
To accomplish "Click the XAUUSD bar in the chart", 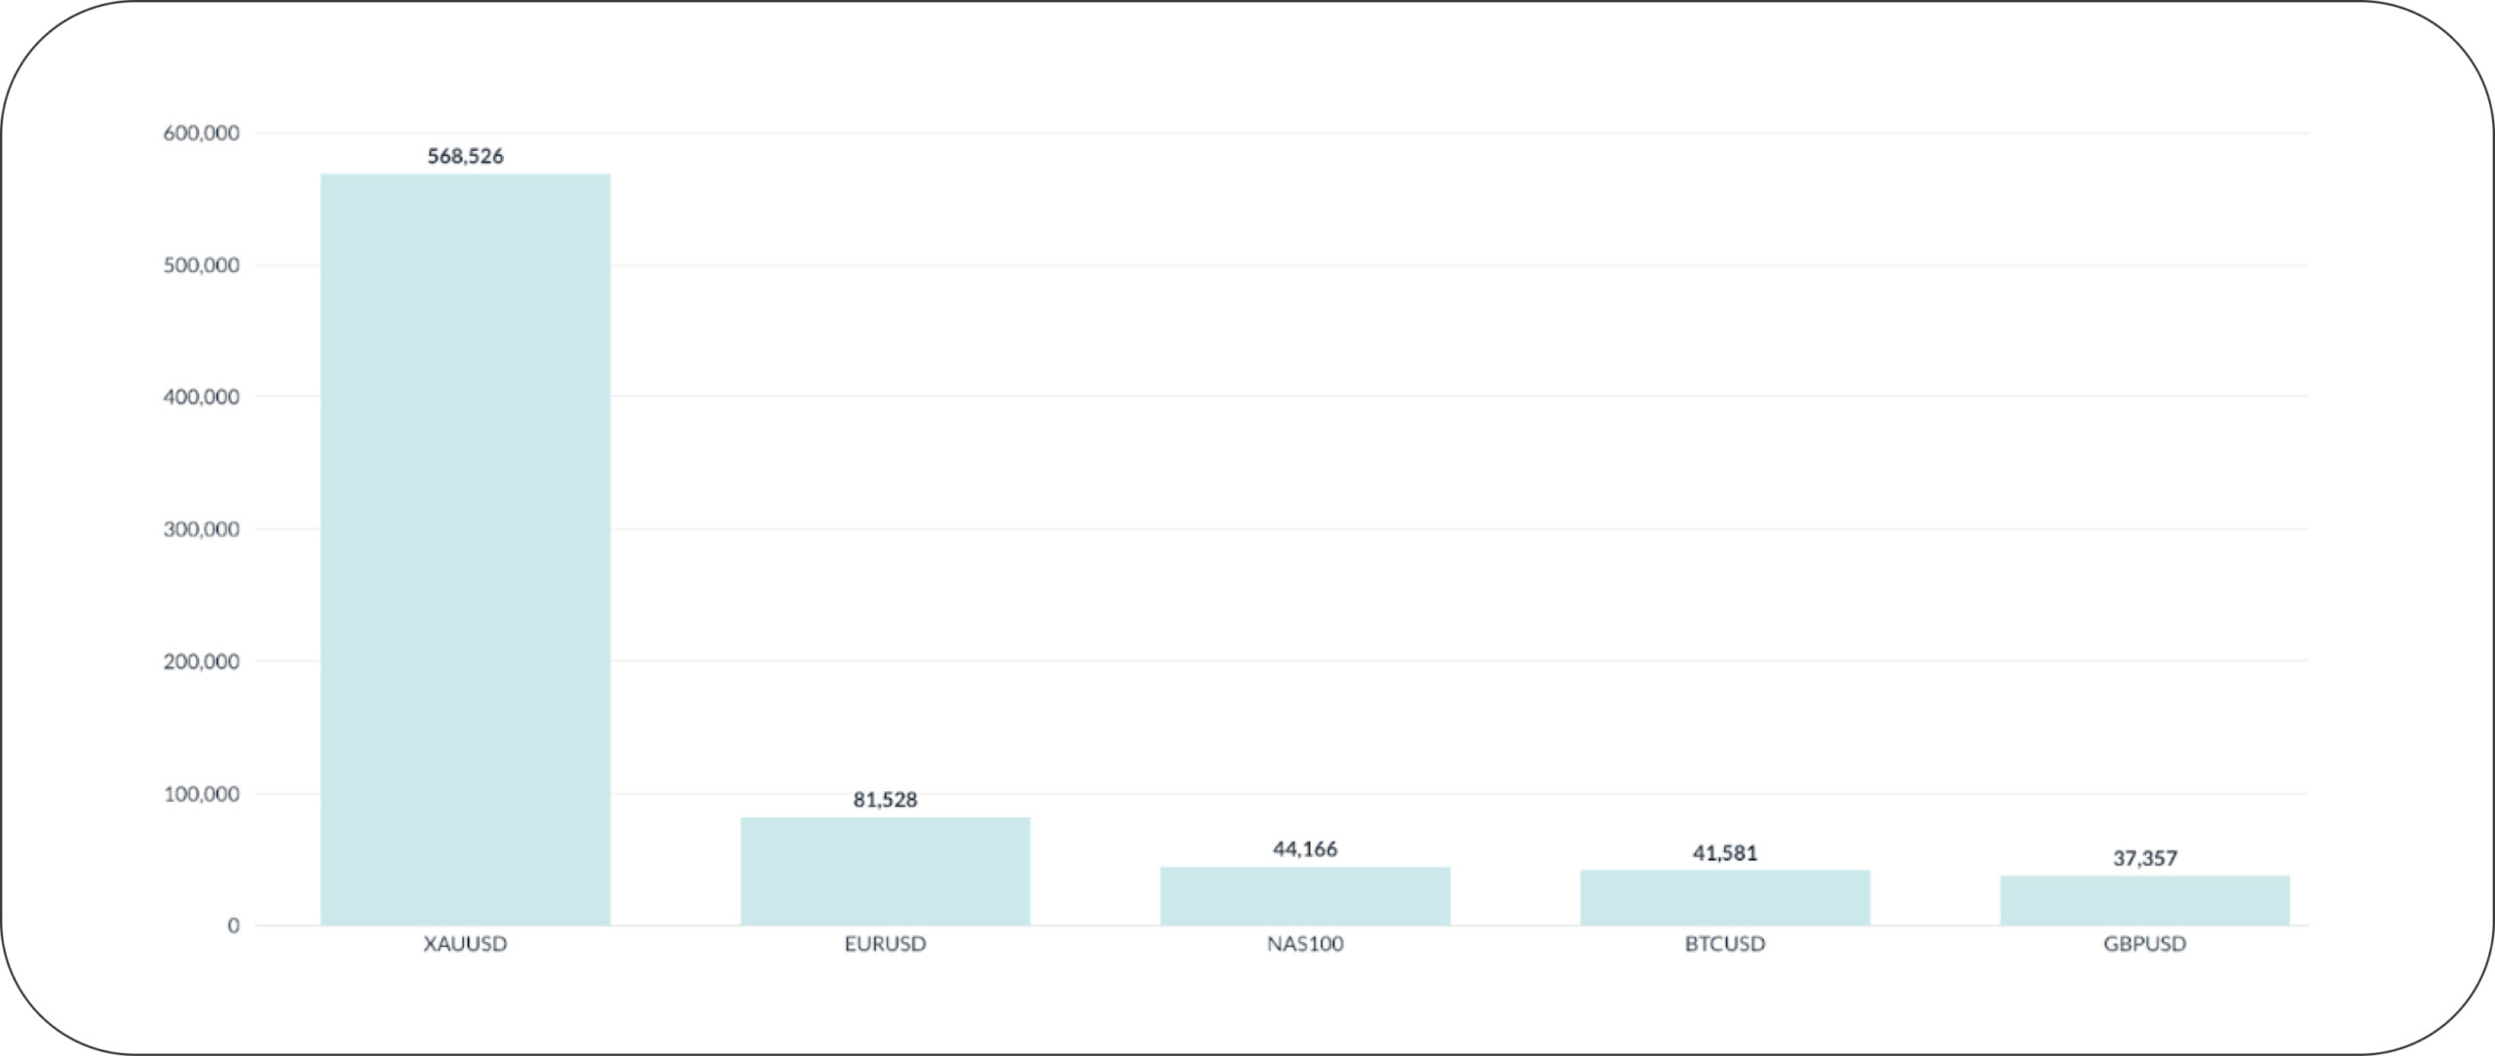I will (465, 548).
